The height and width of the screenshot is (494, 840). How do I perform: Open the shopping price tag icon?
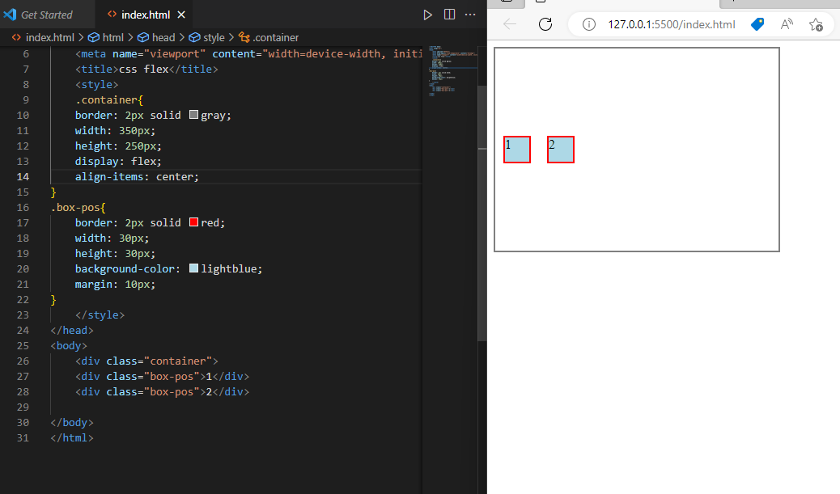(757, 24)
